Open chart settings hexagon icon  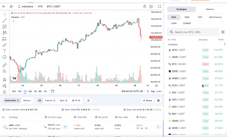[151, 6]
